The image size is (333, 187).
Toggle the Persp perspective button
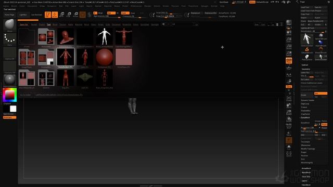289,61
